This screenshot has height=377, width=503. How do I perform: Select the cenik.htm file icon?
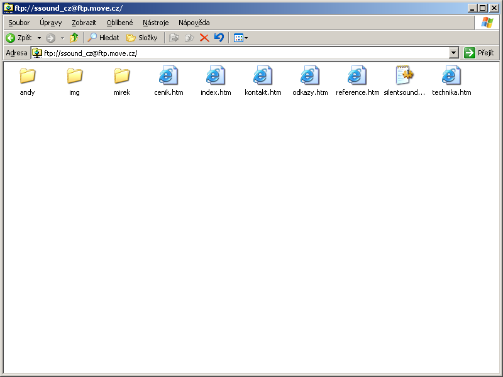(169, 75)
